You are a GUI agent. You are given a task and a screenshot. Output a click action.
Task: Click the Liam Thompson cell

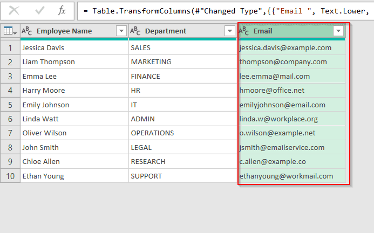pos(74,62)
